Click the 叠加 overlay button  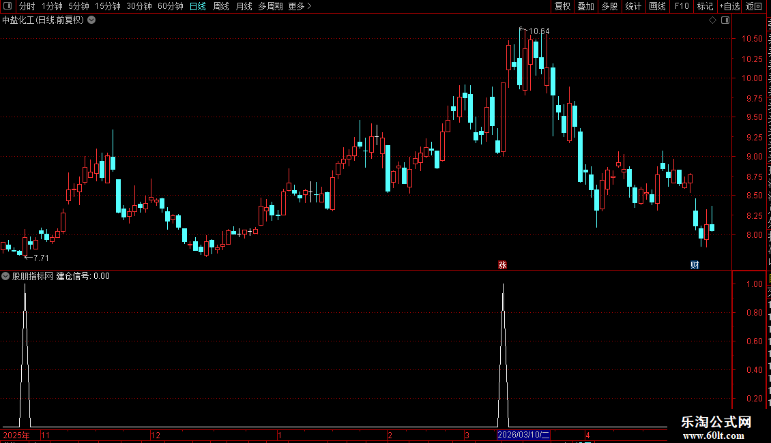[x=585, y=6]
